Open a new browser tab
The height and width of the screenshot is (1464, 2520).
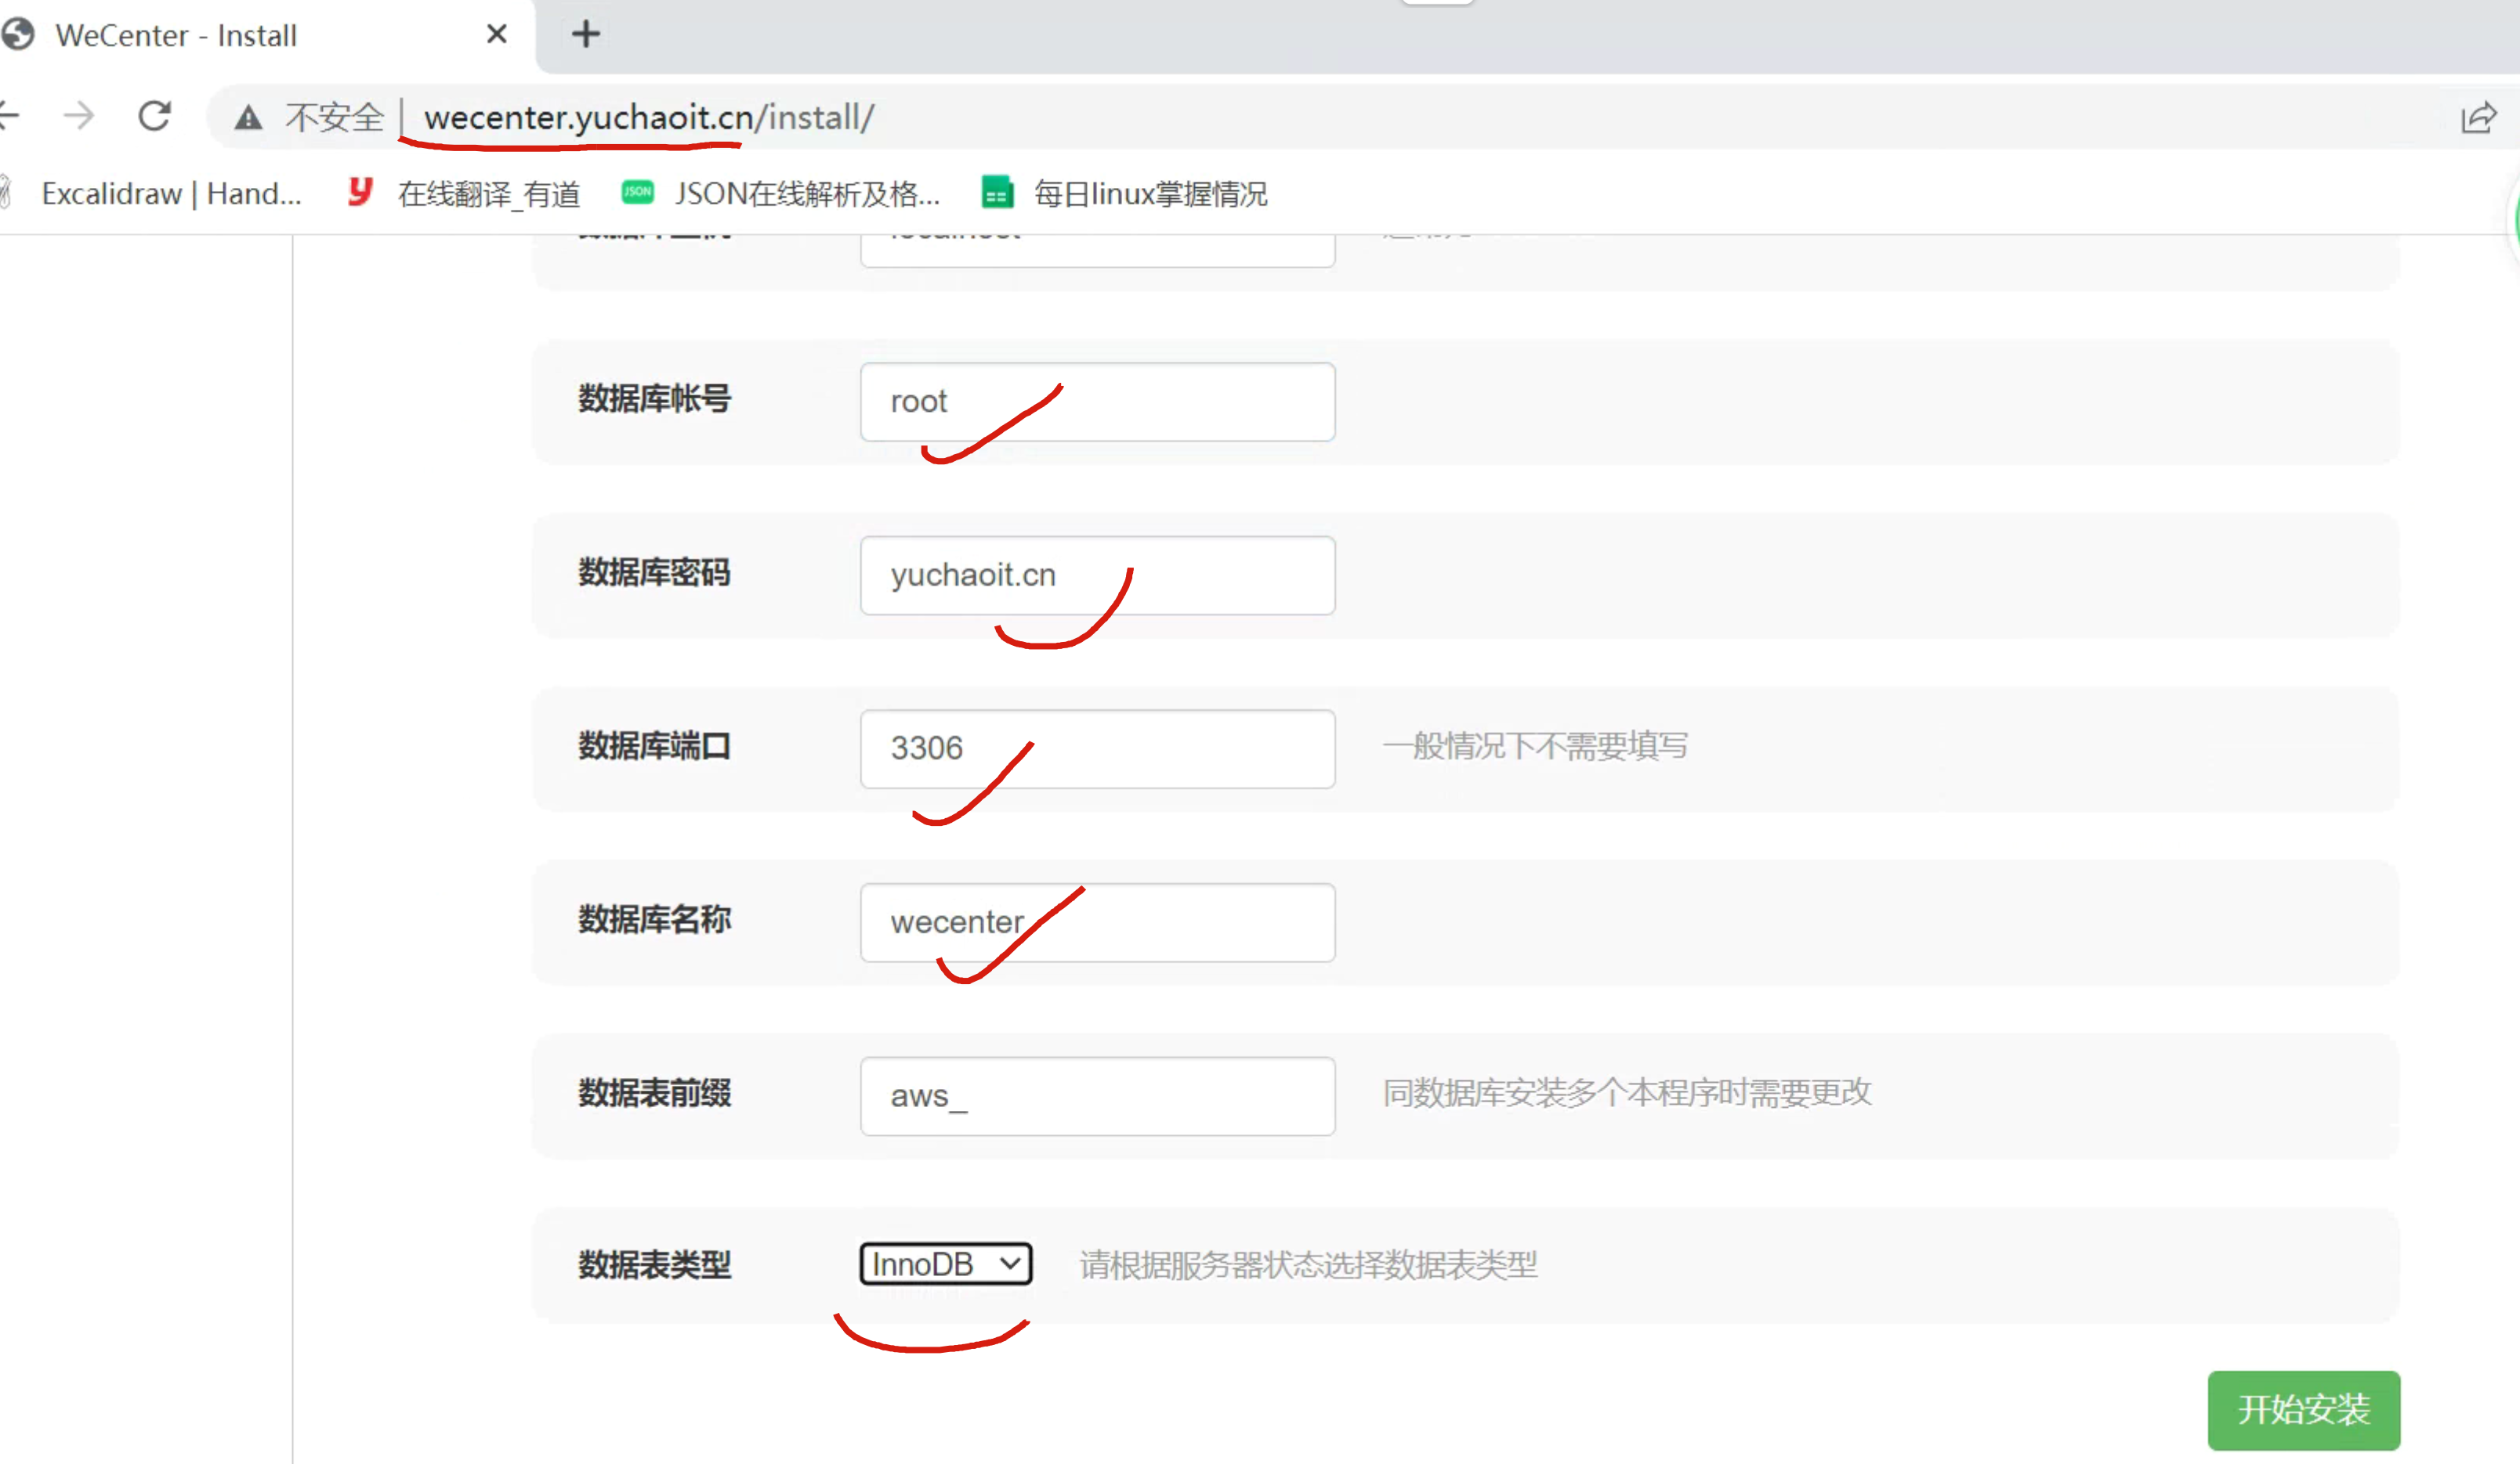click(586, 35)
